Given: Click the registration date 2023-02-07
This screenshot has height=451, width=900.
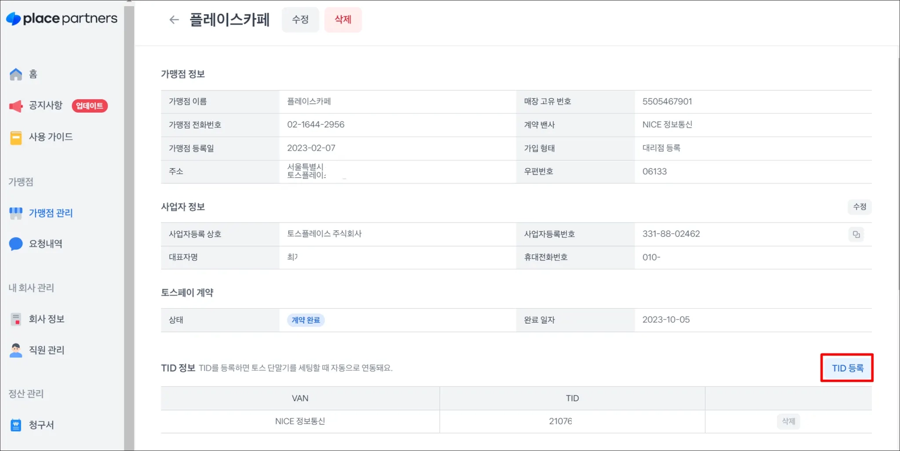Looking at the screenshot, I should (x=311, y=148).
